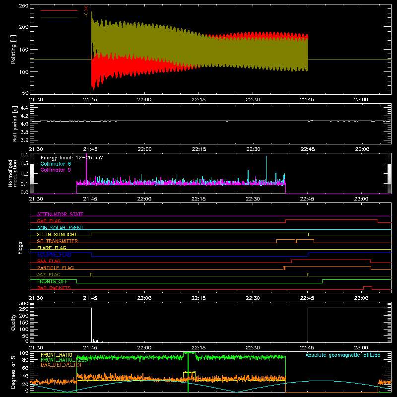Click the orange MAX_DET_VS_TOT legend entry
Viewport: 397px width, 397px height.
pos(62,365)
